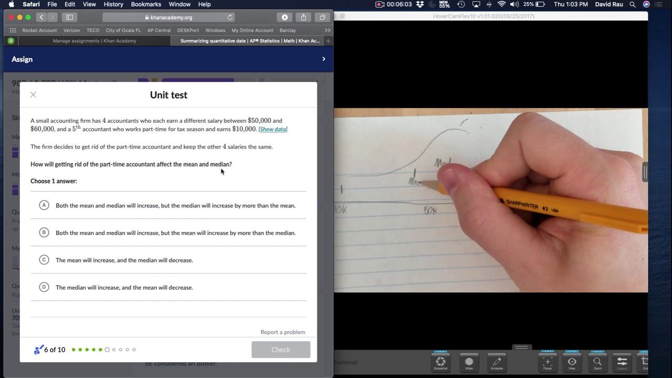Toggle Safari sidebar button
Screen dimensions: 672x378
pyautogui.click(x=69, y=17)
